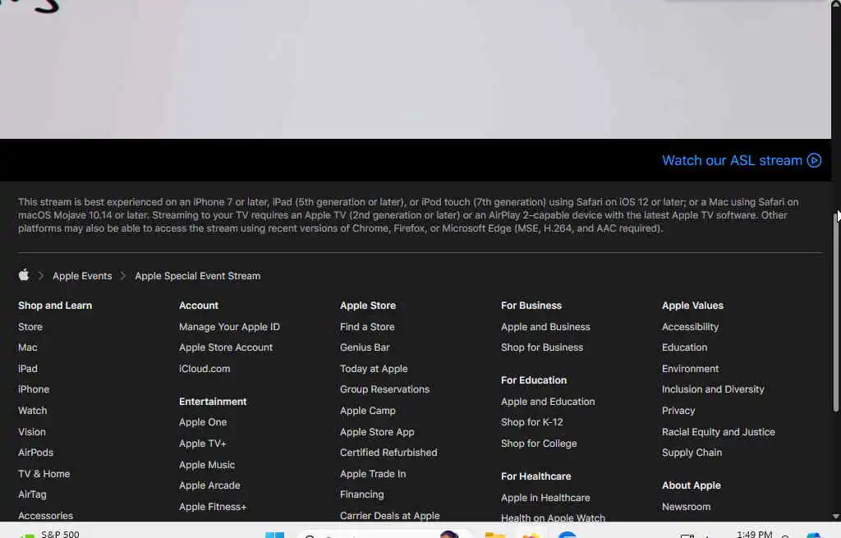Click Find a Store link

(367, 327)
